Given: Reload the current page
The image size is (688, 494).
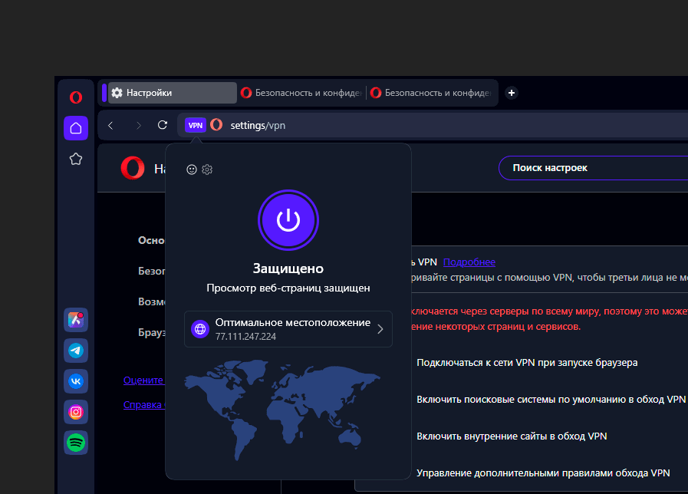Looking at the screenshot, I should coord(162,125).
